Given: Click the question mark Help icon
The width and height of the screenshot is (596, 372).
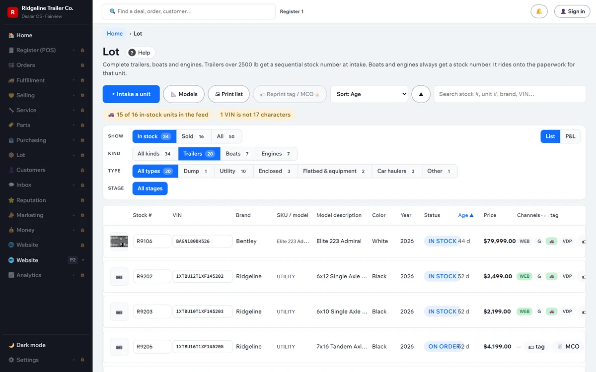Looking at the screenshot, I should (x=132, y=53).
